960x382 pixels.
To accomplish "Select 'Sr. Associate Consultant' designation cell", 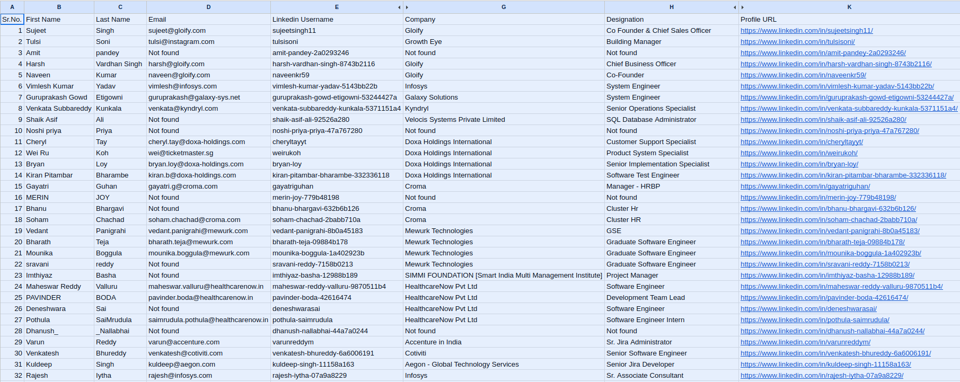I will [x=672, y=376].
